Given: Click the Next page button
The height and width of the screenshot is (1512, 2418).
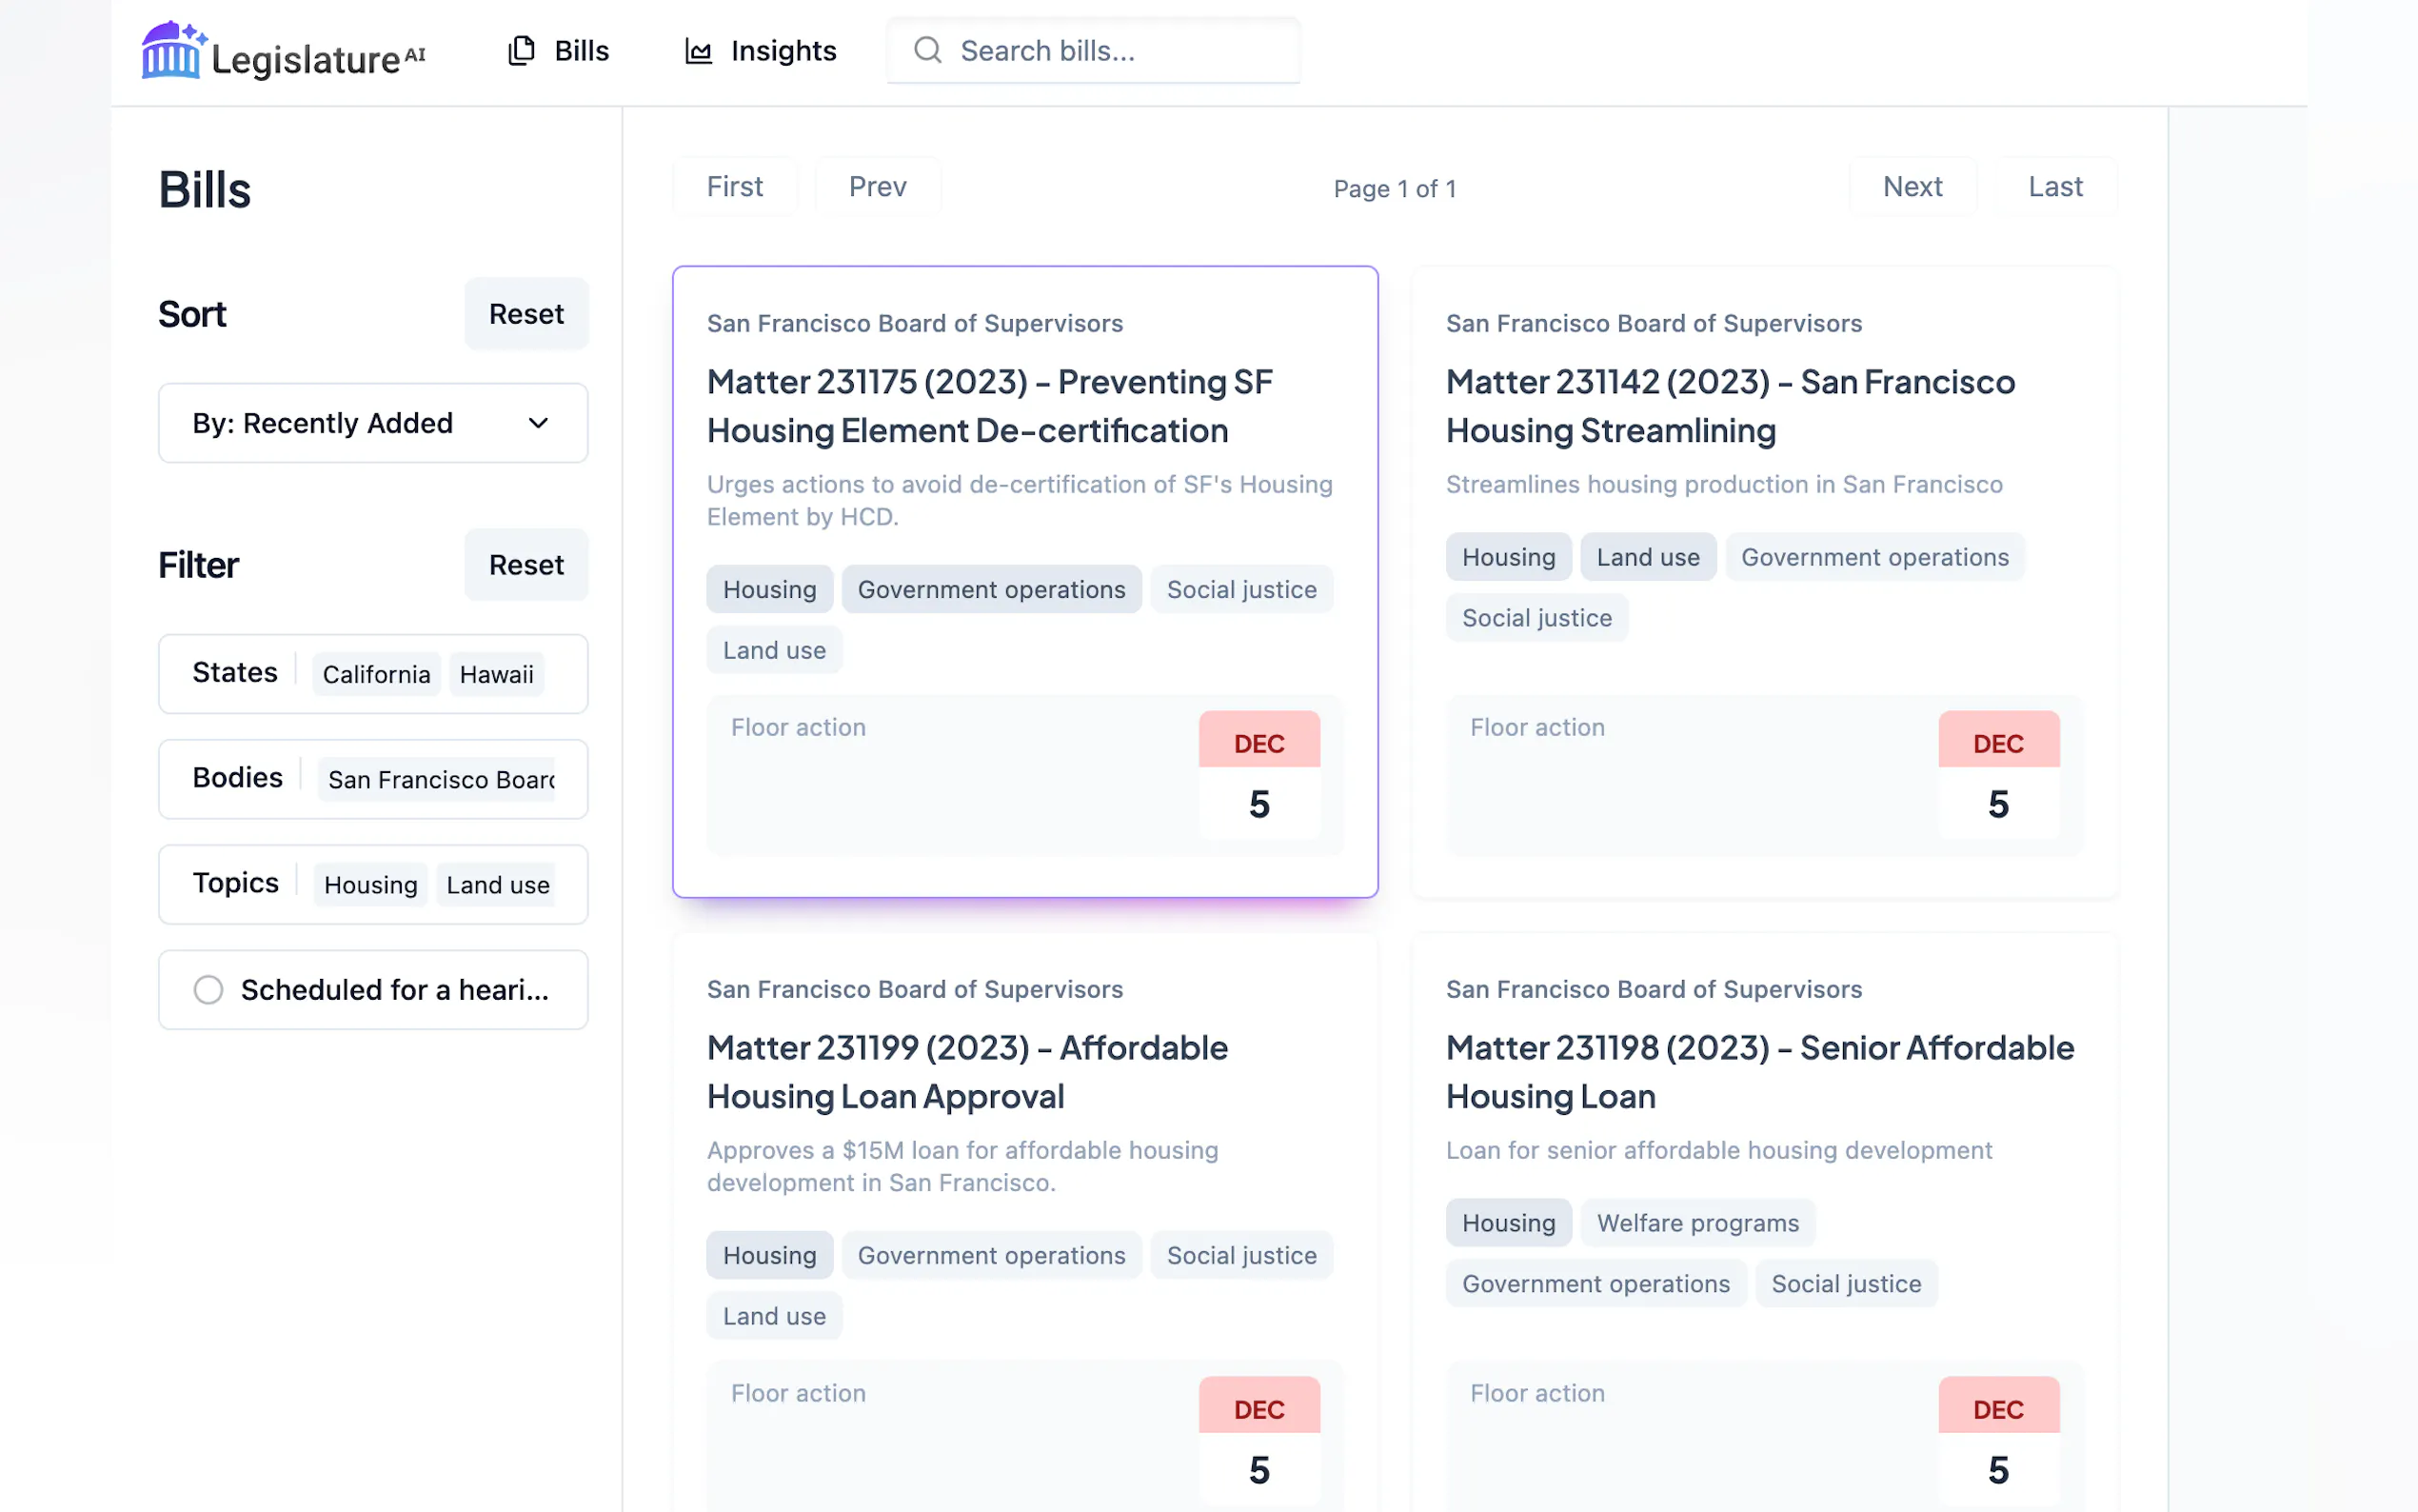Looking at the screenshot, I should click(1912, 187).
